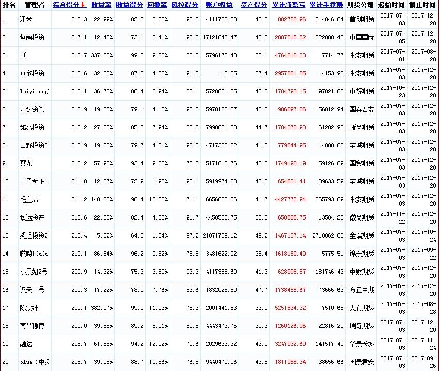The width and height of the screenshot is (439, 371).
Task: Click futures company 华泰长城
Action: click(x=362, y=344)
